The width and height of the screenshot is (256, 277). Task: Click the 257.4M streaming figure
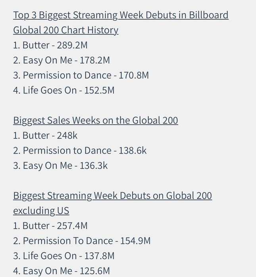[x=72, y=226]
